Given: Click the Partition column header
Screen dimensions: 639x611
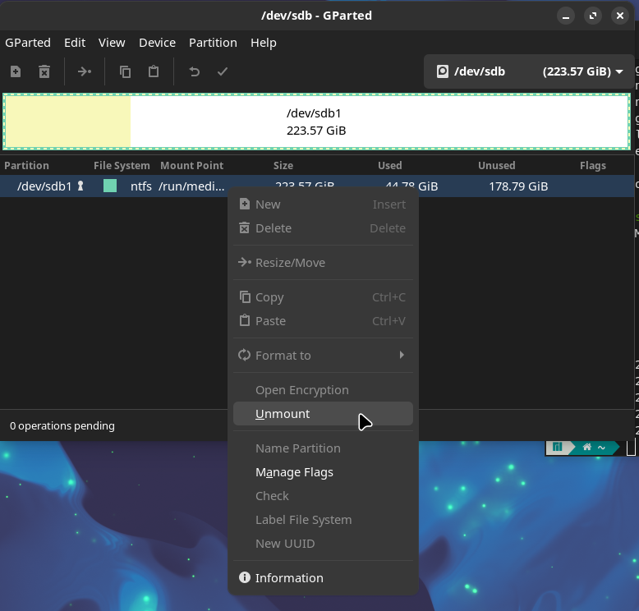Looking at the screenshot, I should (26, 166).
